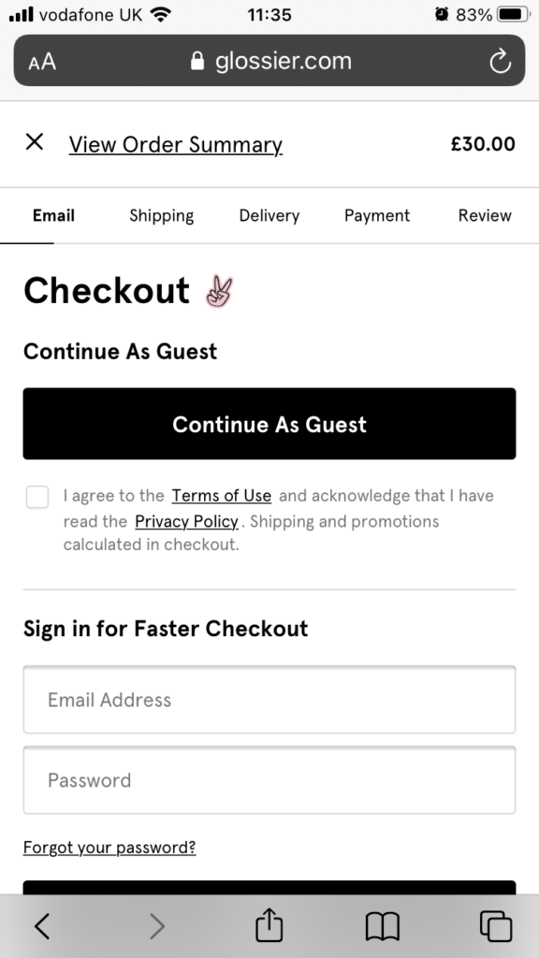Select the Shipping step tab
Screen dimensions: 539x958
161,216
